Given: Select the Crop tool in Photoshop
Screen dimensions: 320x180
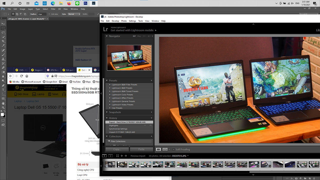Looking at the screenshot, I should point(3,41).
